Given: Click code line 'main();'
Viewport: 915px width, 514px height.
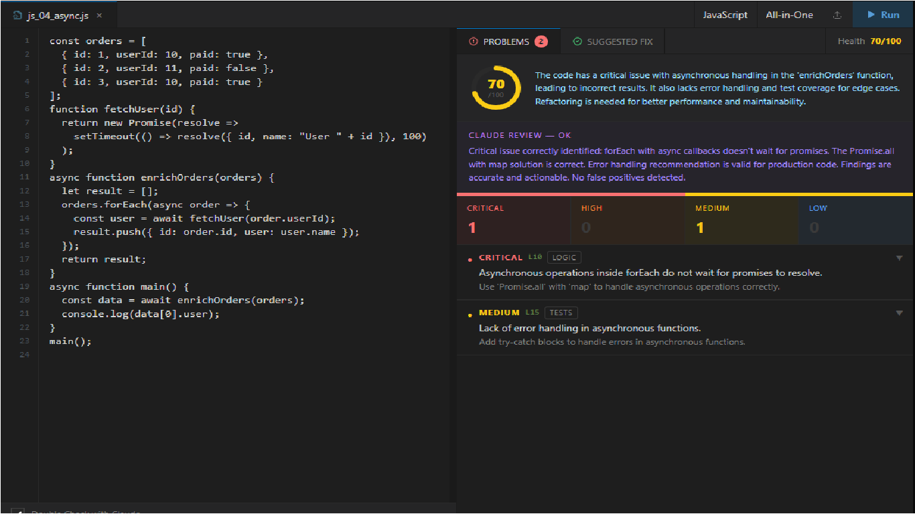Looking at the screenshot, I should click(70, 341).
